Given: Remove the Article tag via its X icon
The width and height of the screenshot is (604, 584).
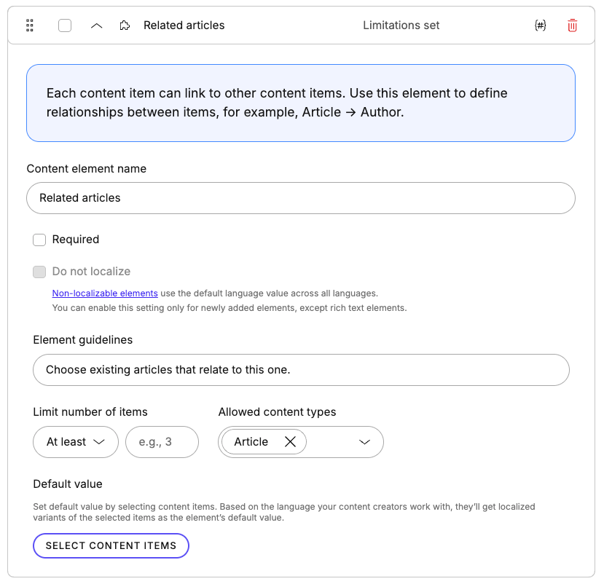Looking at the screenshot, I should point(290,441).
